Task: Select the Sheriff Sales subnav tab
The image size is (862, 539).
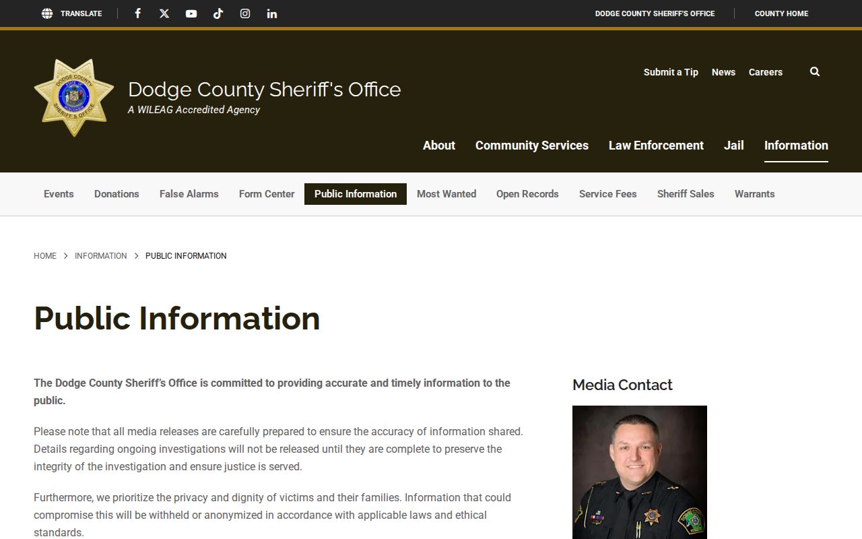Action: tap(686, 193)
